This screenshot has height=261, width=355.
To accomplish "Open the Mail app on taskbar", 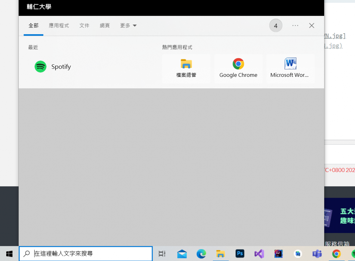I will pos(182,254).
